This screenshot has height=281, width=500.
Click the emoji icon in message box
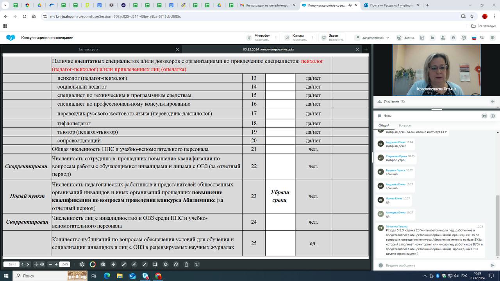(x=380, y=265)
